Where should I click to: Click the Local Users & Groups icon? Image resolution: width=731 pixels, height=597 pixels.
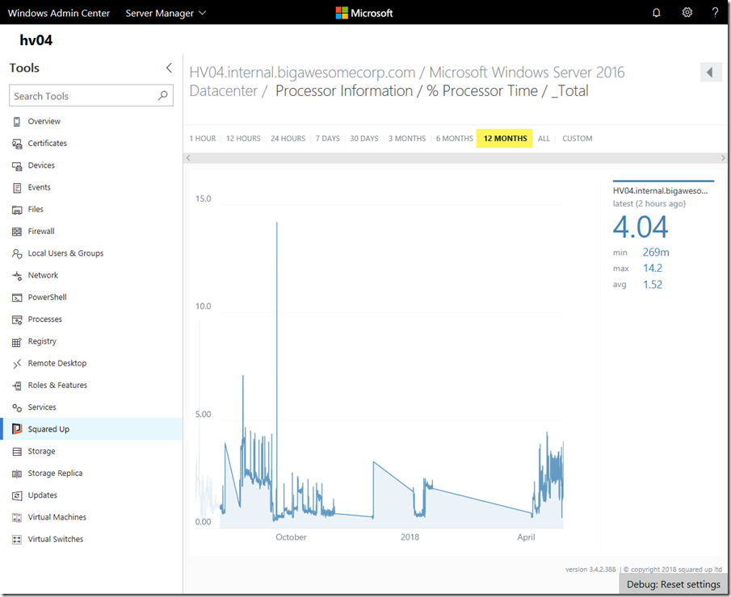17,253
